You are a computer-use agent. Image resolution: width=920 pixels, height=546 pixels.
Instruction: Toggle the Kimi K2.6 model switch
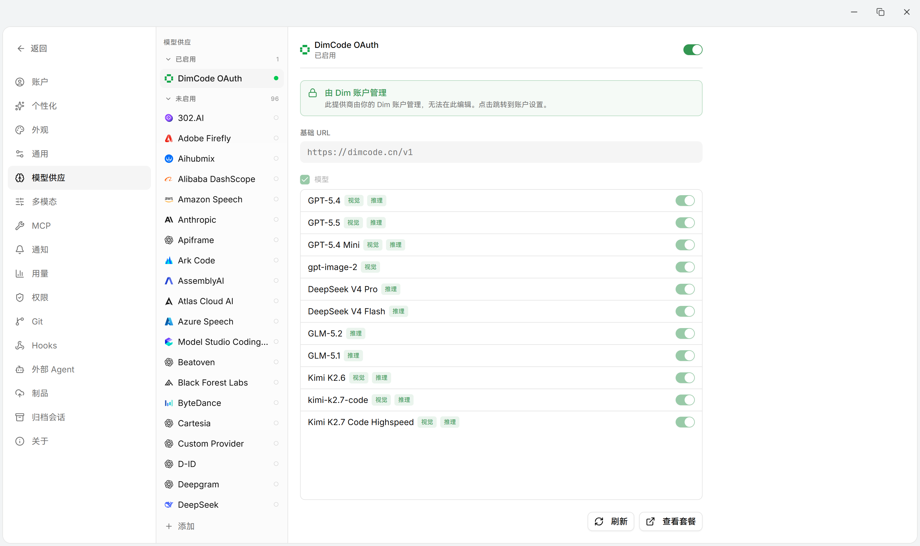(685, 378)
